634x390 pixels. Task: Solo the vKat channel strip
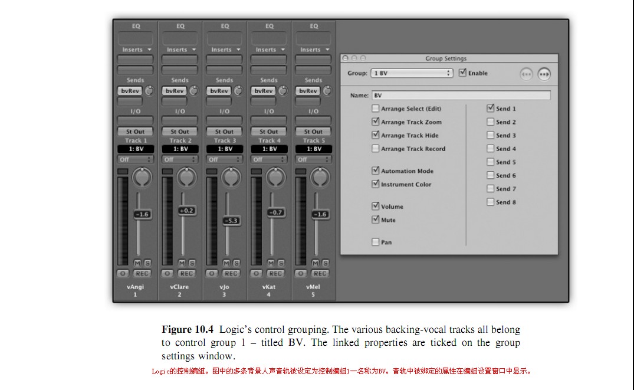coord(281,263)
